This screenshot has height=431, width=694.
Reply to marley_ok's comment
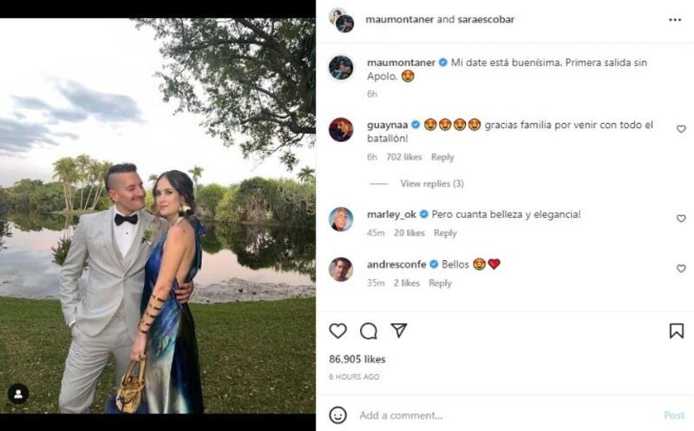[445, 232]
